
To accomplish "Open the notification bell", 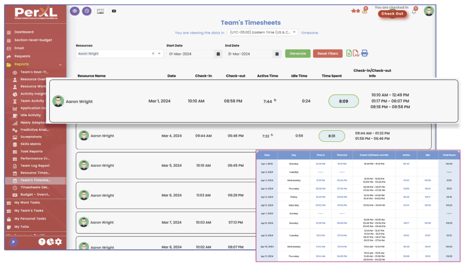I will (414, 12).
